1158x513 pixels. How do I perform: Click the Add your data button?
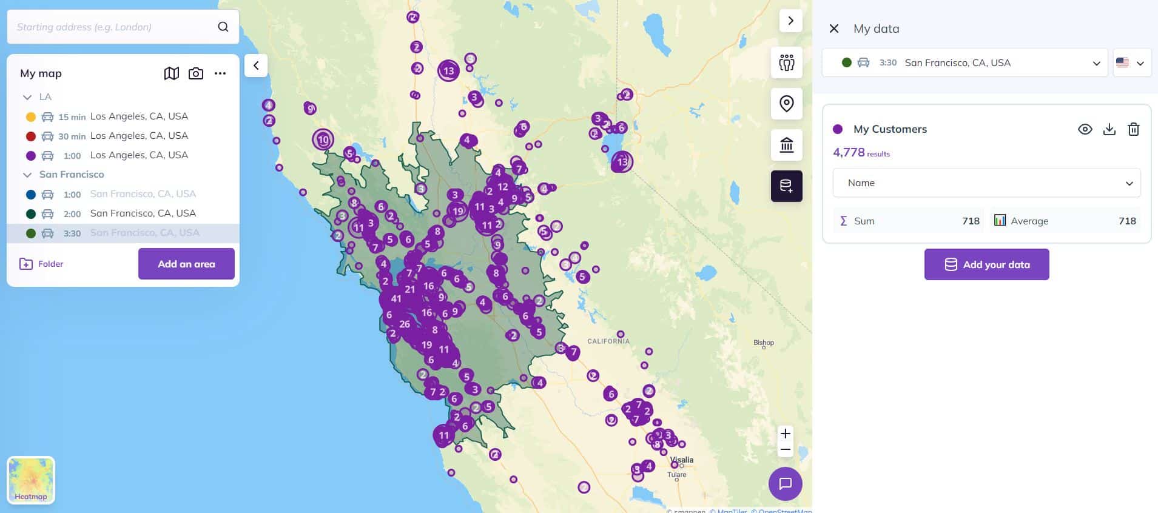coord(986,264)
